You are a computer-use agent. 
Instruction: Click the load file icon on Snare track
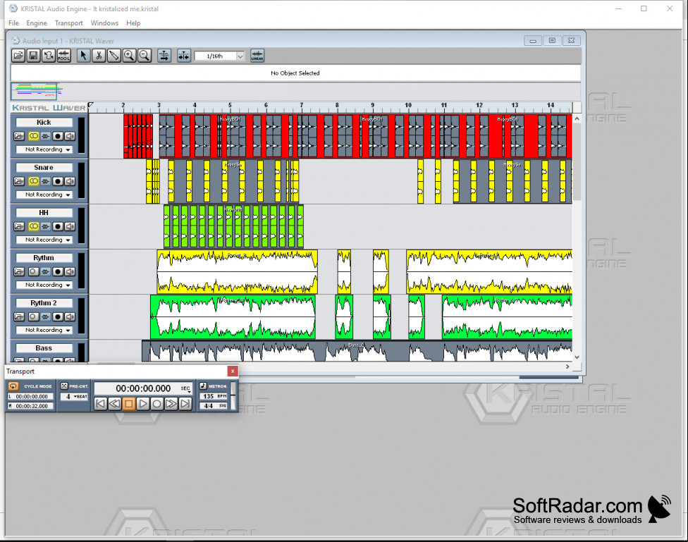[19, 181]
